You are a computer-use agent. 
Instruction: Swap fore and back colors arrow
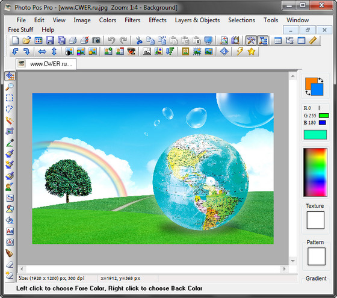click(321, 80)
